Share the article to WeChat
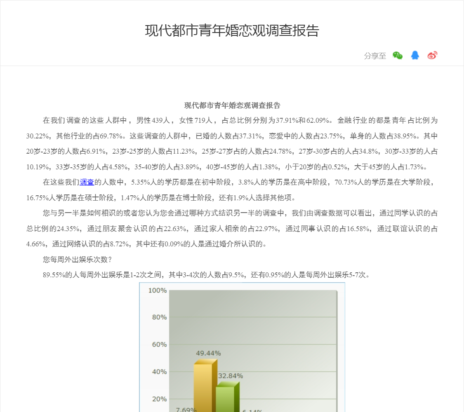The width and height of the screenshot is (464, 412). coord(398,56)
